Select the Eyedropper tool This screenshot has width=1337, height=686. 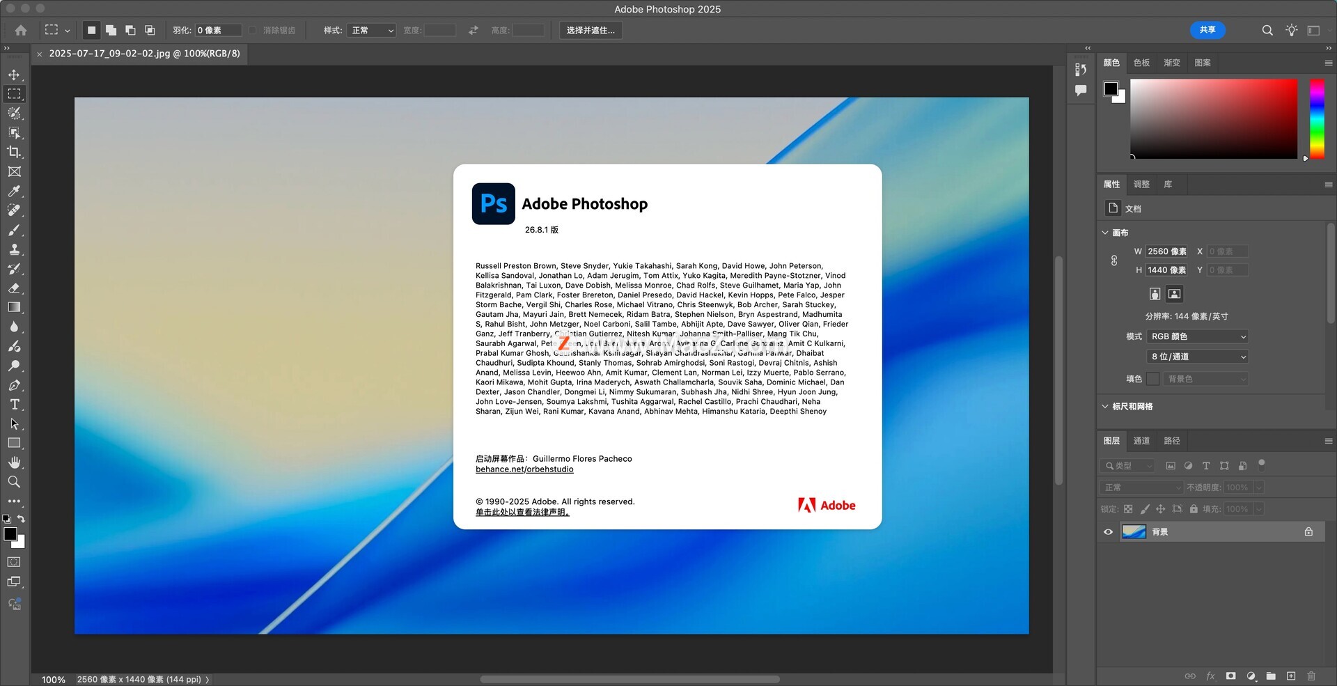14,191
